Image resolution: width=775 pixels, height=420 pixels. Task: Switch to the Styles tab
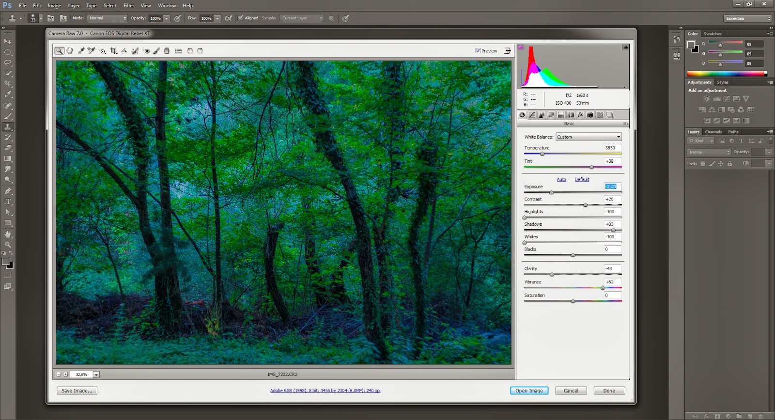(x=723, y=82)
